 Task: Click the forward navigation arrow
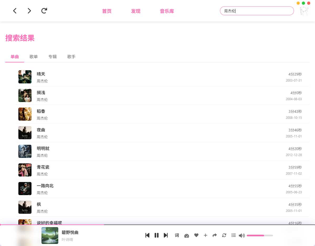click(x=29, y=11)
